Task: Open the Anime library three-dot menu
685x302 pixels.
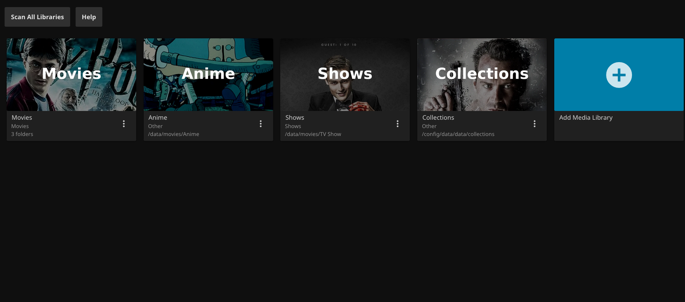Action: tap(261, 124)
